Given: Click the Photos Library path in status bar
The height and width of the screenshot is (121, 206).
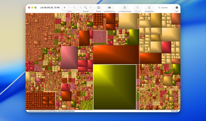Looking at the screenshot, I should coord(51,111).
